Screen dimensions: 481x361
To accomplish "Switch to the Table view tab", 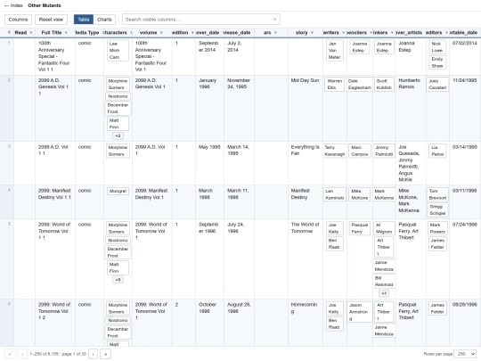I will (84, 20).
